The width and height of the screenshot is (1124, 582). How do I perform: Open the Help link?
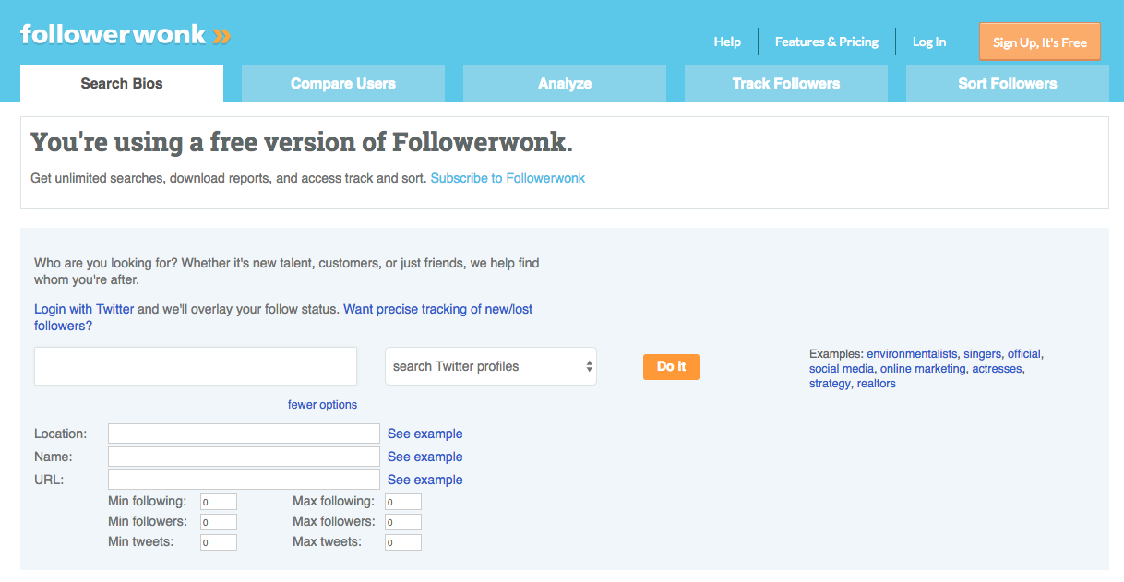point(727,42)
